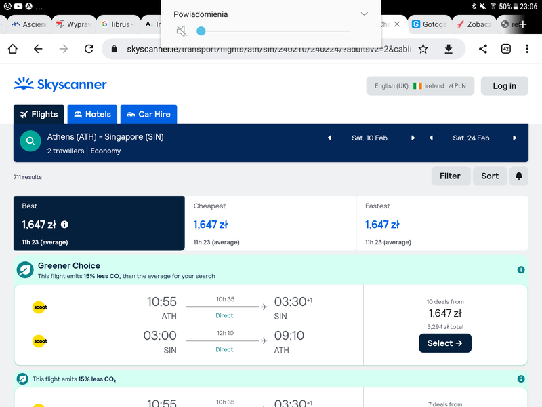Viewport: 542px width, 407px height.
Task: Open the tab switcher showing 42
Action: click(x=505, y=49)
